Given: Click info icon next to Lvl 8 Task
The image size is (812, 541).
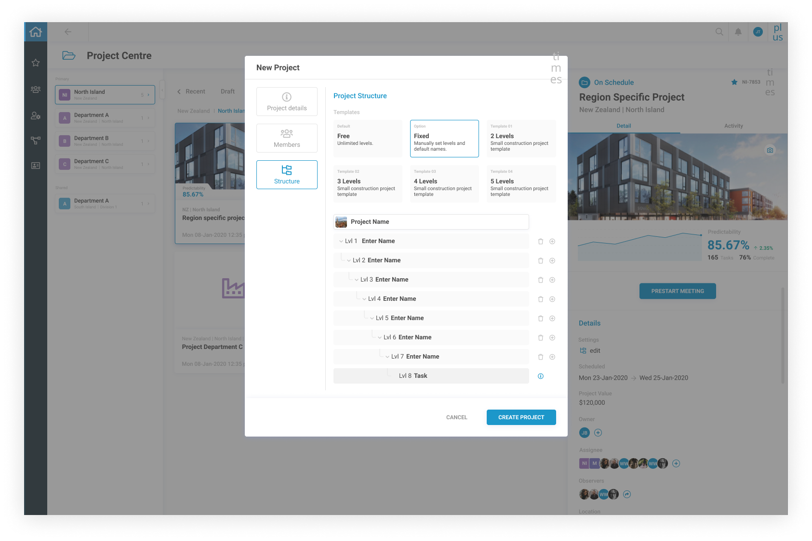Looking at the screenshot, I should [x=541, y=376].
